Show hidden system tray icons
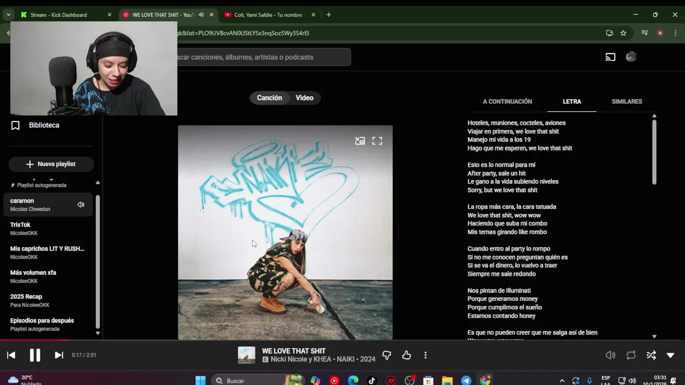The height and width of the screenshot is (385, 685). coord(561,381)
